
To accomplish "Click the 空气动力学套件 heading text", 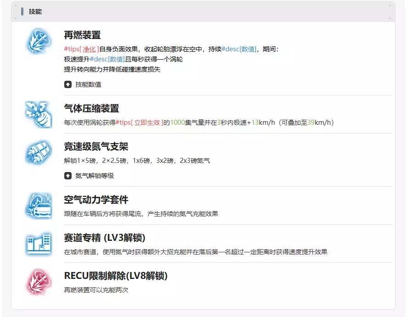I will pos(96,200).
